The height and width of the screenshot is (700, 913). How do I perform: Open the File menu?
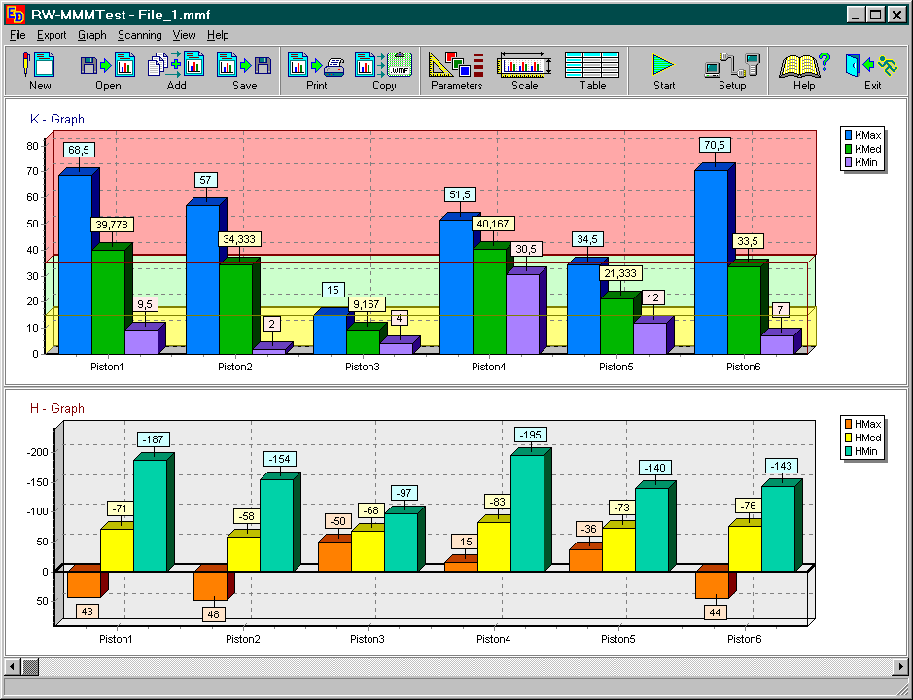(x=18, y=35)
